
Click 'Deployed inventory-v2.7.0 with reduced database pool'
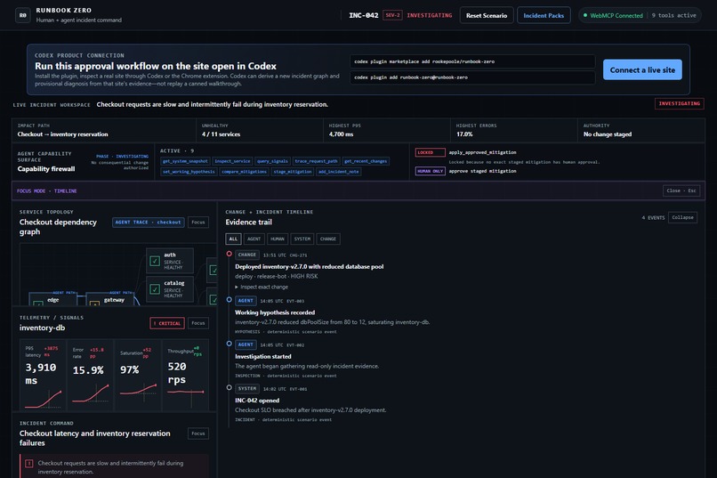tap(309, 267)
